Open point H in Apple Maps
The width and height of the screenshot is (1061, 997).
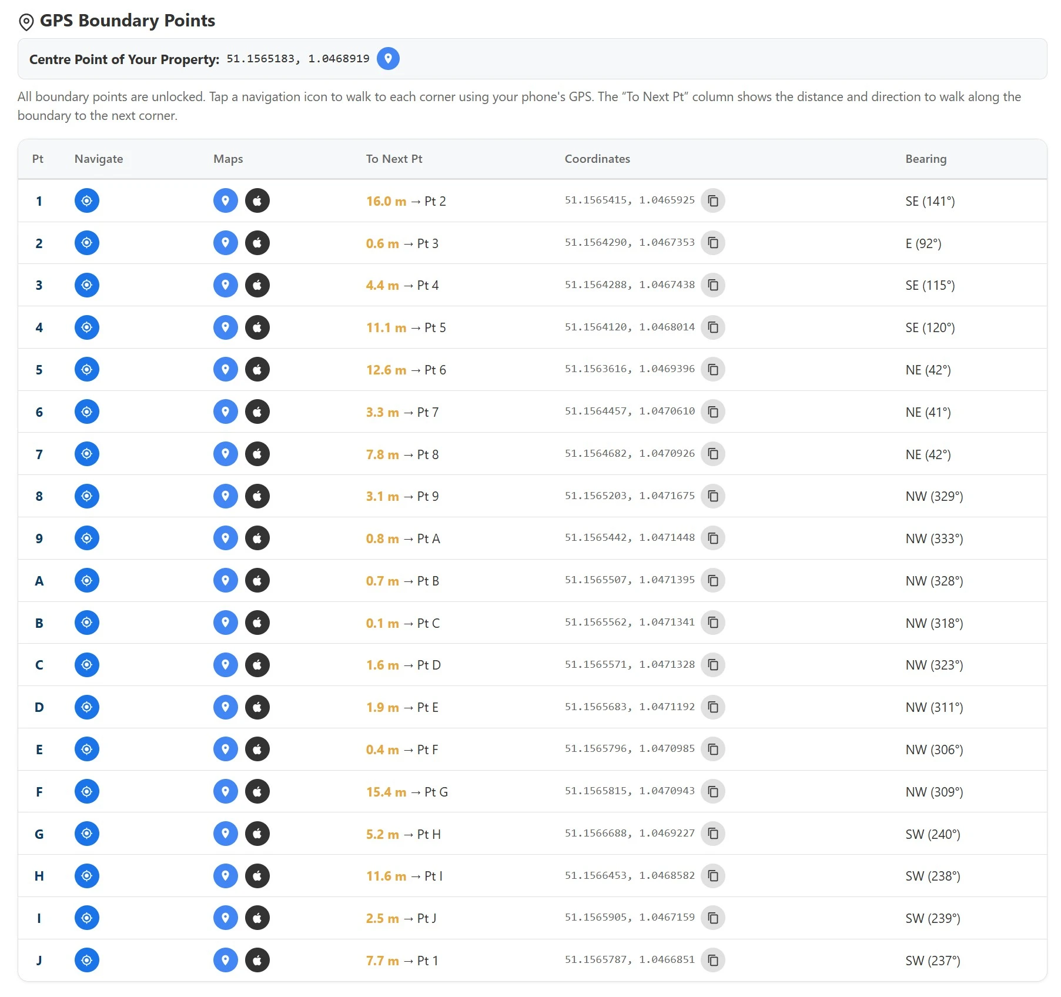pyautogui.click(x=257, y=876)
